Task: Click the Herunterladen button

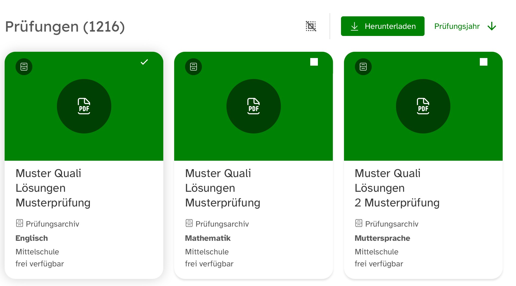Action: pyautogui.click(x=382, y=26)
